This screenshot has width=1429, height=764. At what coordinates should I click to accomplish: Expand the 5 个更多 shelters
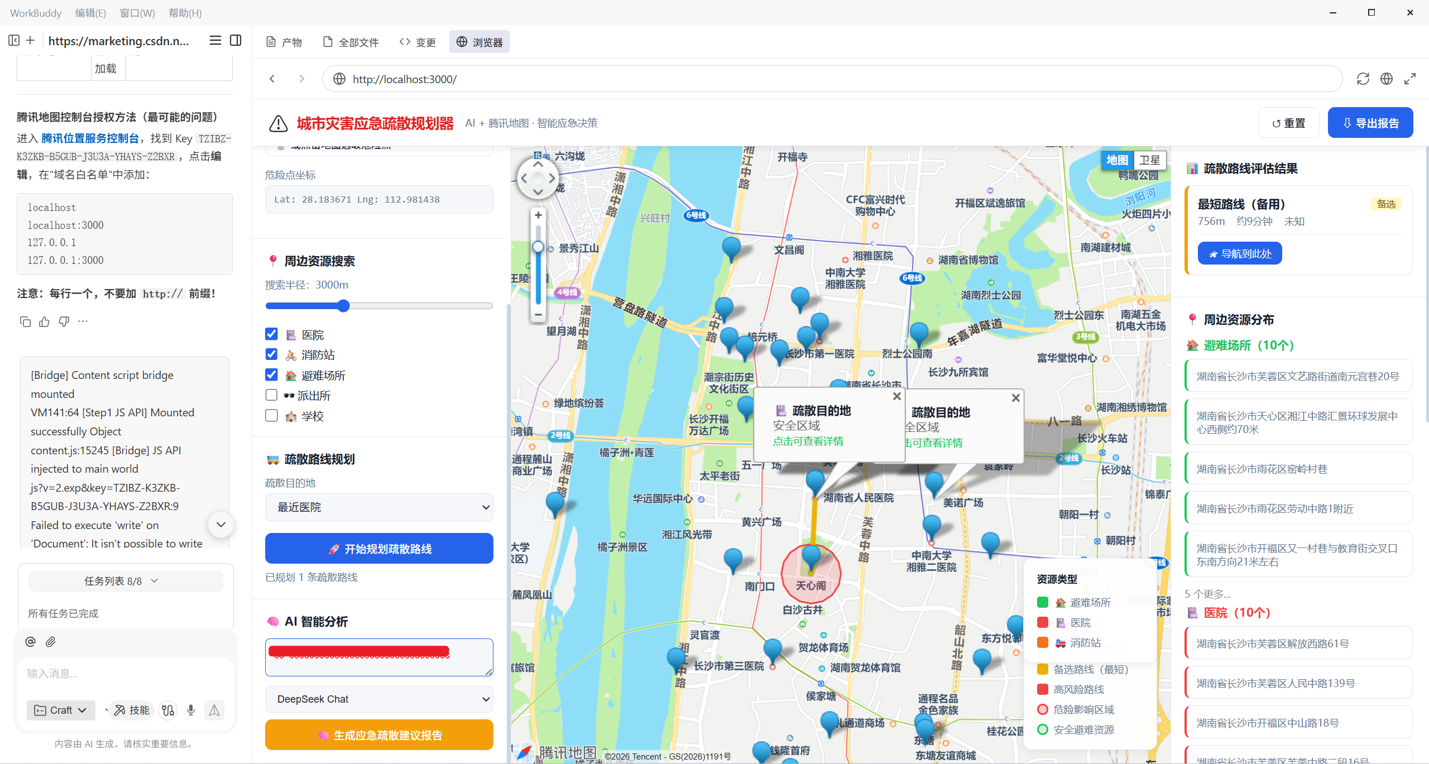tap(1207, 594)
